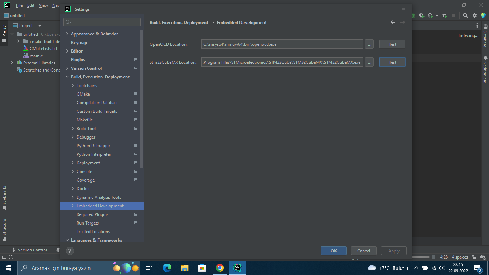Open the Project view dropdown arrow

pyautogui.click(x=40, y=26)
